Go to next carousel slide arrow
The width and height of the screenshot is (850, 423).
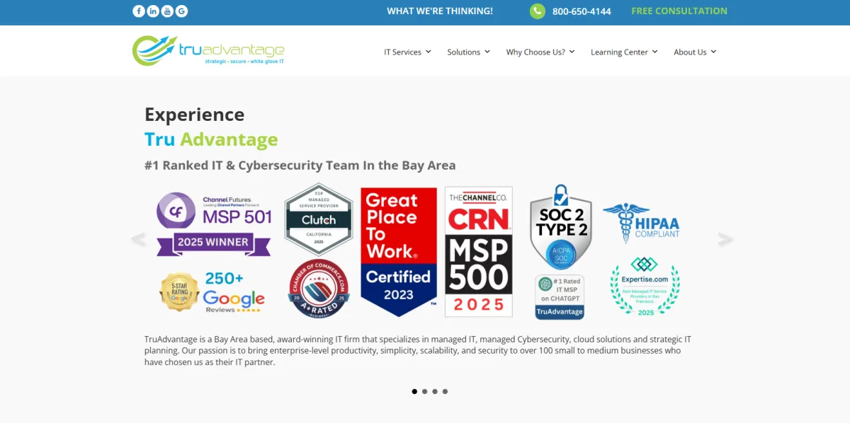coord(725,240)
